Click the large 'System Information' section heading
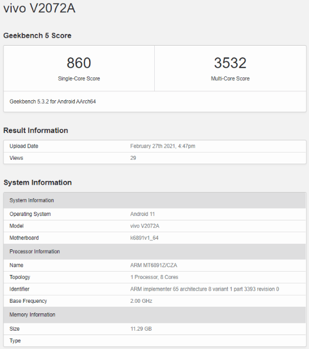The height and width of the screenshot is (349, 309). (x=38, y=183)
